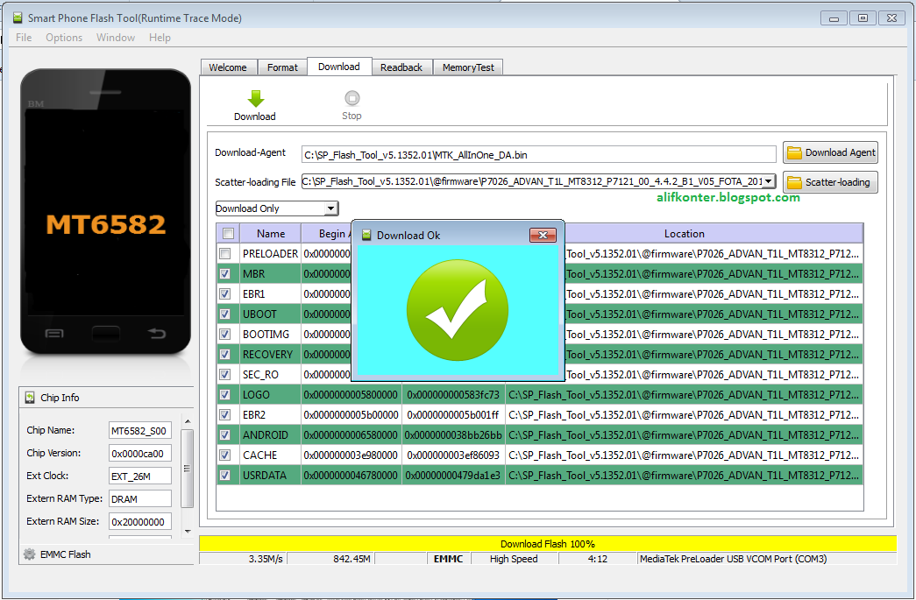This screenshot has height=600, width=916.
Task: Uncheck the USRDATA partition checkbox
Action: [226, 474]
